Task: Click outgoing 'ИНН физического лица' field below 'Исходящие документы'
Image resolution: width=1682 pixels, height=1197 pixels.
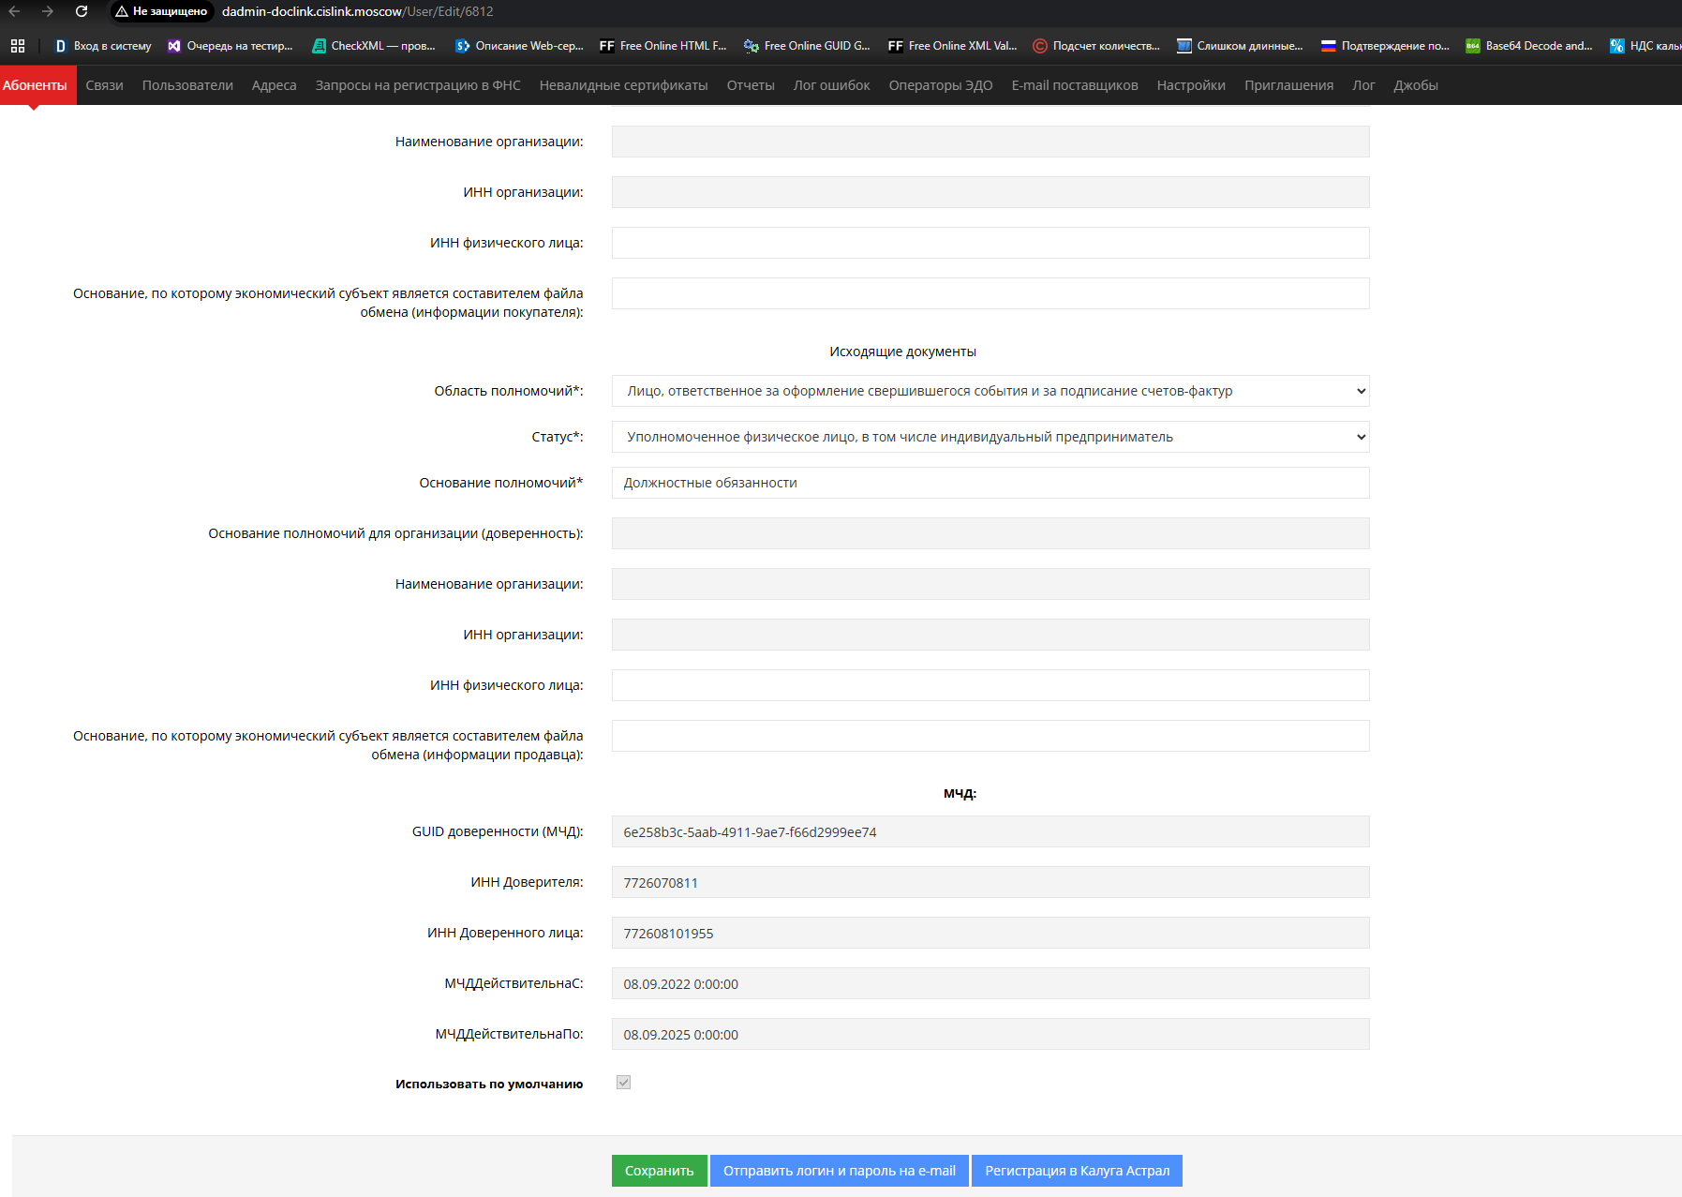Action: point(990,685)
